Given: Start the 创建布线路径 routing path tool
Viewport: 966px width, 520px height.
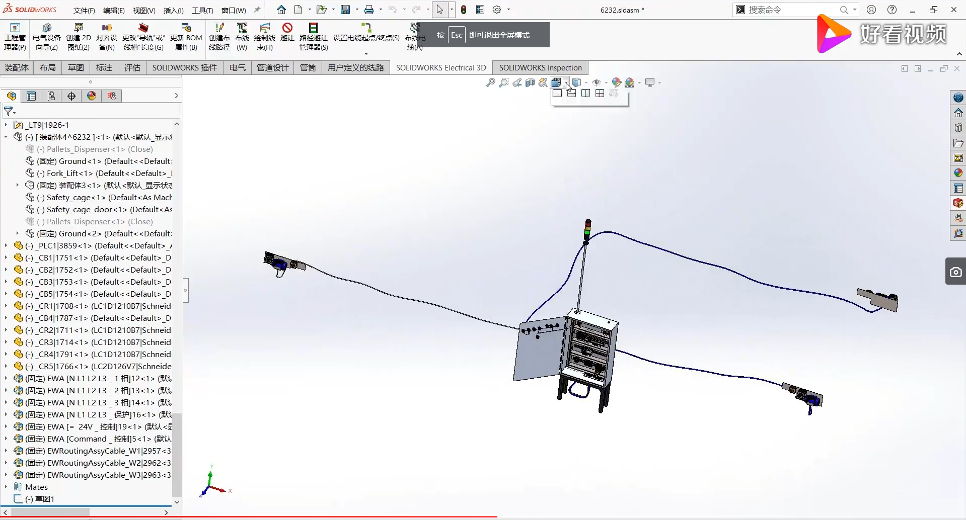Looking at the screenshot, I should (219, 37).
